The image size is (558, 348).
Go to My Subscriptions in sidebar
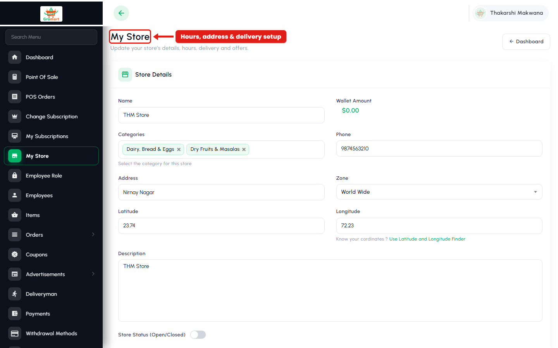[x=51, y=136]
